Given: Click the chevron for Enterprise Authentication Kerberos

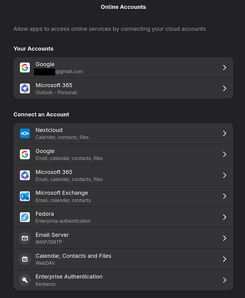Looking at the screenshot, I should click(x=225, y=280).
